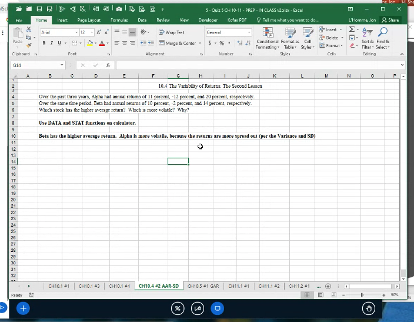This screenshot has height=322, width=414.
Task: Click the Decrease Indent icon
Action: tap(143, 43)
